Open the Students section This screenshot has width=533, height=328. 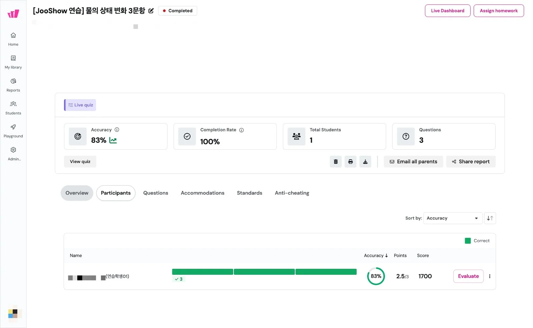(x=13, y=108)
